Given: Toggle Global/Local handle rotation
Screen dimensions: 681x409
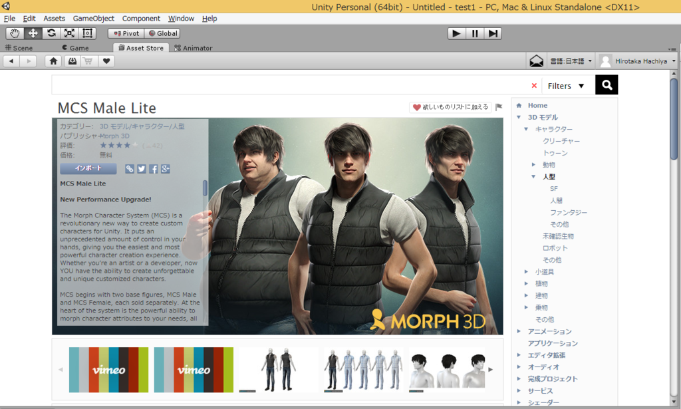Looking at the screenshot, I should [162, 33].
